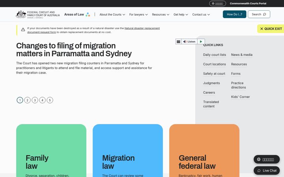This screenshot has width=284, height=177.
Task: Open the Areas of Law menu
Action: (77, 15)
